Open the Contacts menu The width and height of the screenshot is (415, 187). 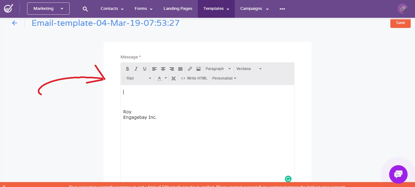tap(112, 9)
